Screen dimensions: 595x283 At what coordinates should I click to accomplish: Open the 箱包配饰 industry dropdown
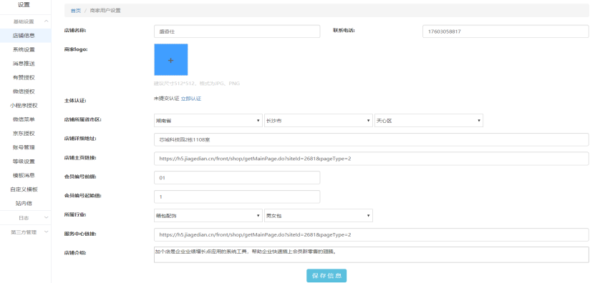[x=208, y=216]
